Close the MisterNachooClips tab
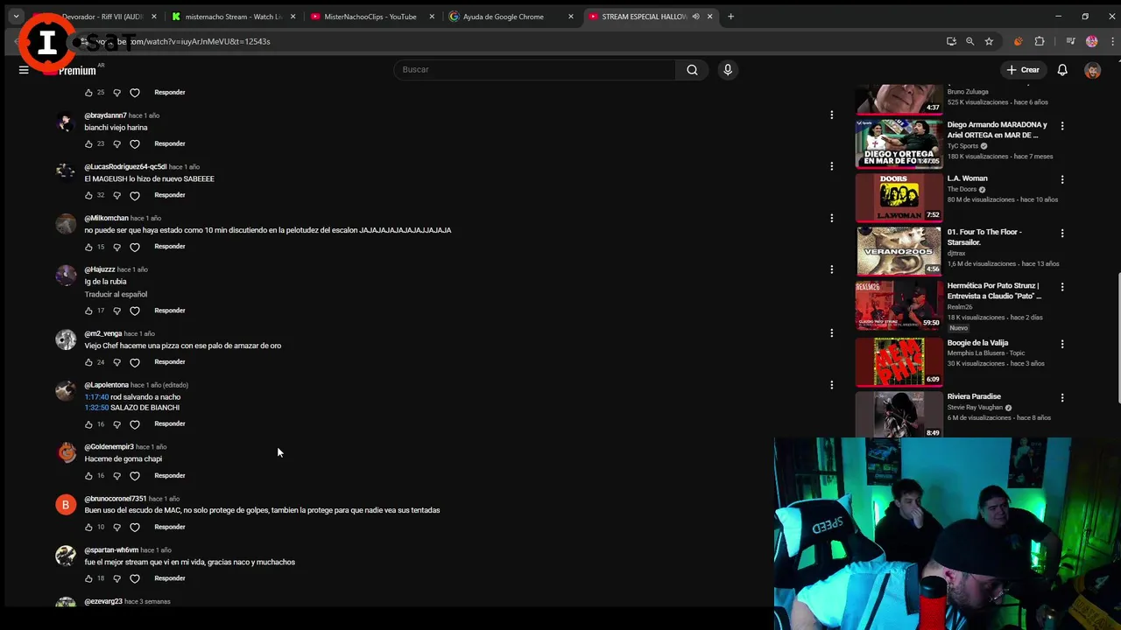 click(432, 17)
